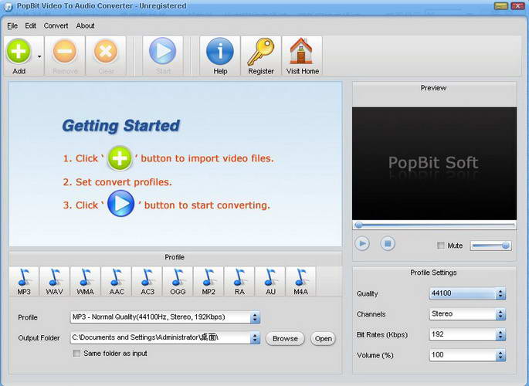Select the OGG format profile icon
529x386 pixels.
pos(178,282)
